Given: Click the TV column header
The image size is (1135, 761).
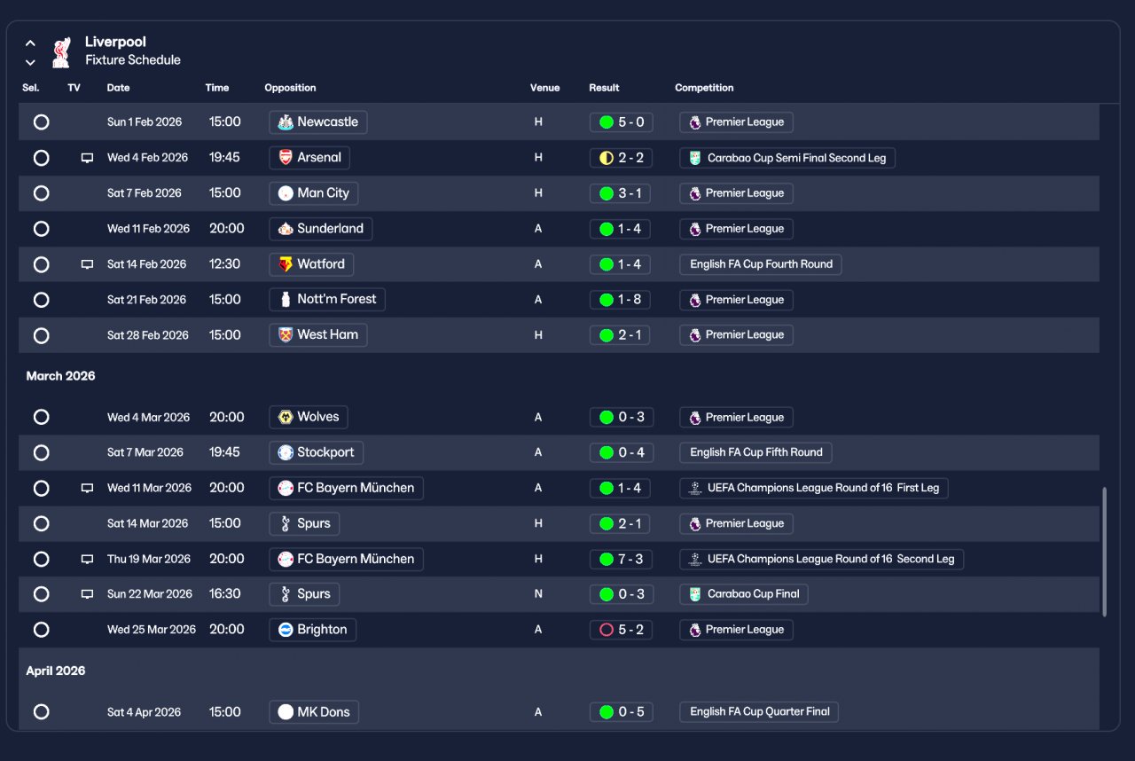Looking at the screenshot, I should pyautogui.click(x=74, y=88).
